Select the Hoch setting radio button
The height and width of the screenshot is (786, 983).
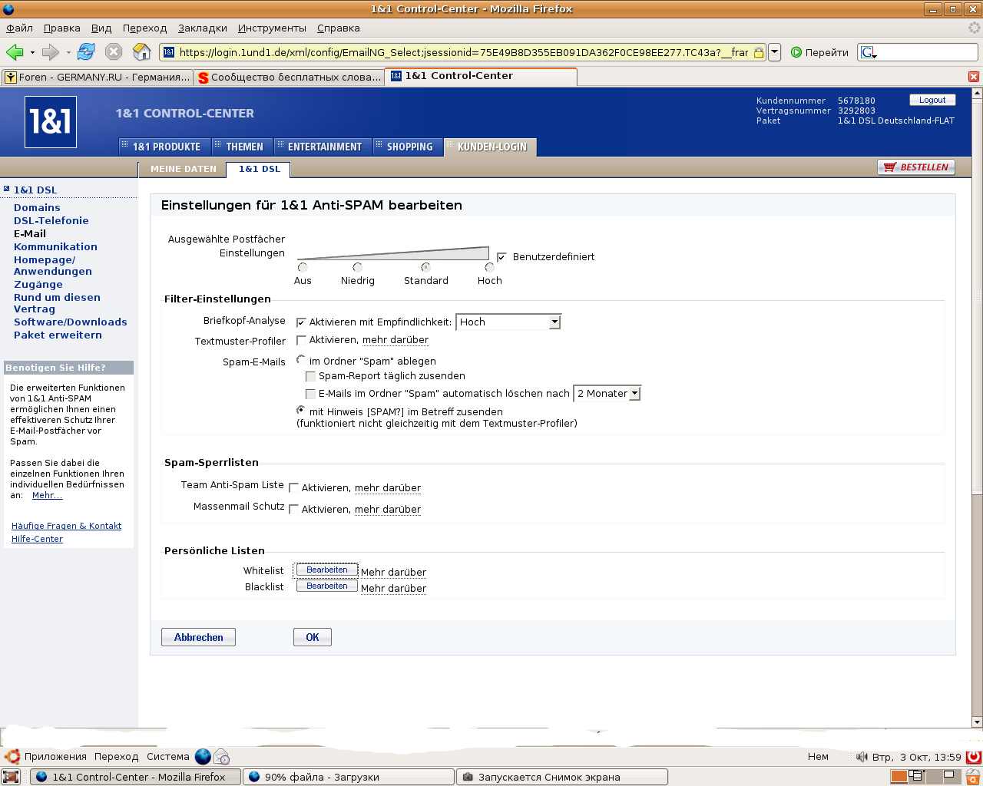[489, 268]
